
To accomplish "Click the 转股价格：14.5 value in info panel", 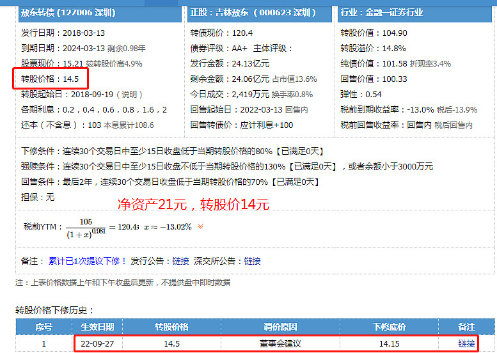I will pyautogui.click(x=71, y=79).
